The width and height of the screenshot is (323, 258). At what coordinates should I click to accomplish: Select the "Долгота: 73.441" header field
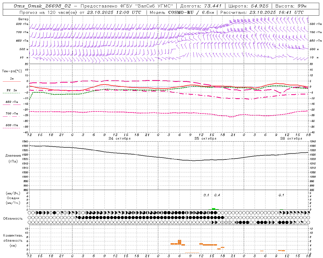coord(201,6)
